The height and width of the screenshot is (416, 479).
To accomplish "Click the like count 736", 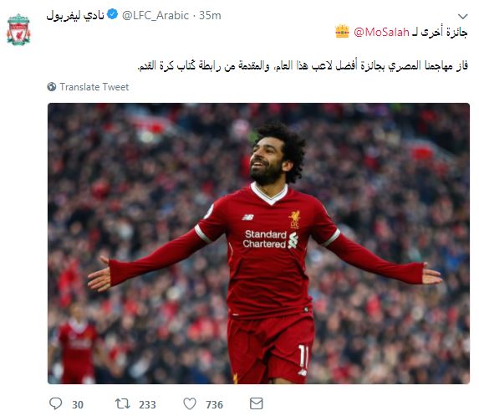I will click(214, 404).
